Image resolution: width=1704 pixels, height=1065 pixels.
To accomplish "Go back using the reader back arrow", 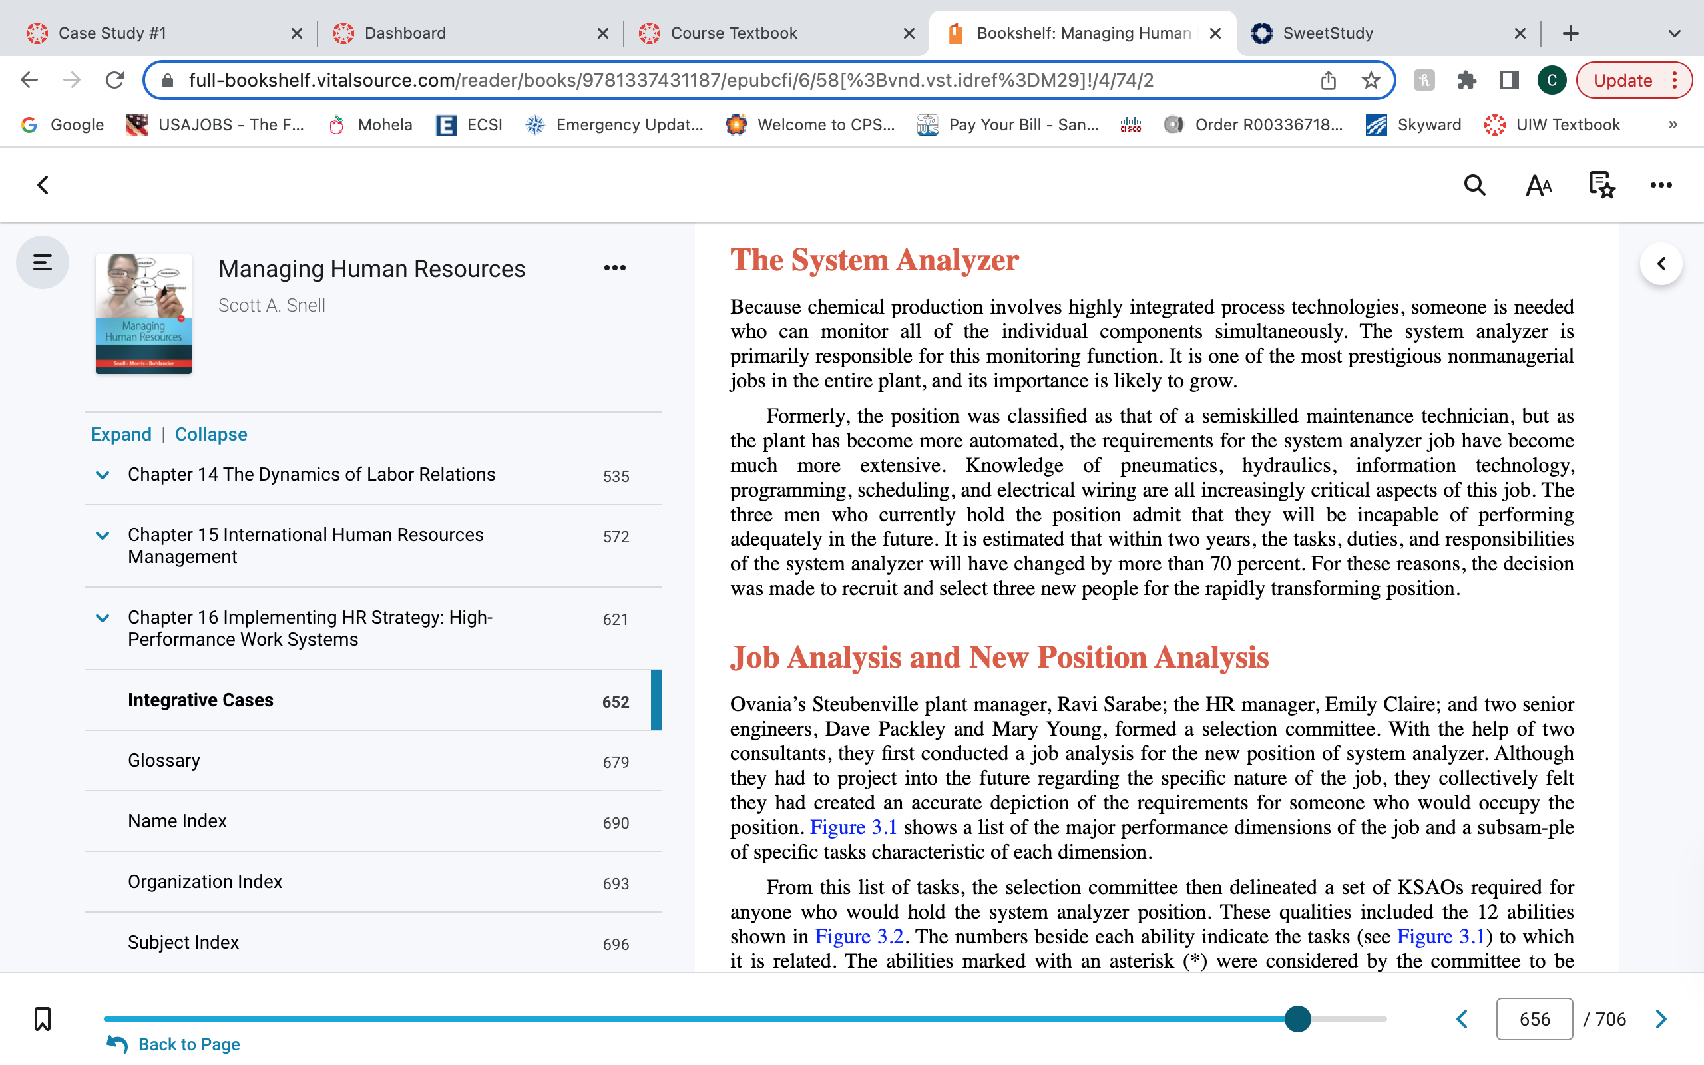I will point(43,185).
